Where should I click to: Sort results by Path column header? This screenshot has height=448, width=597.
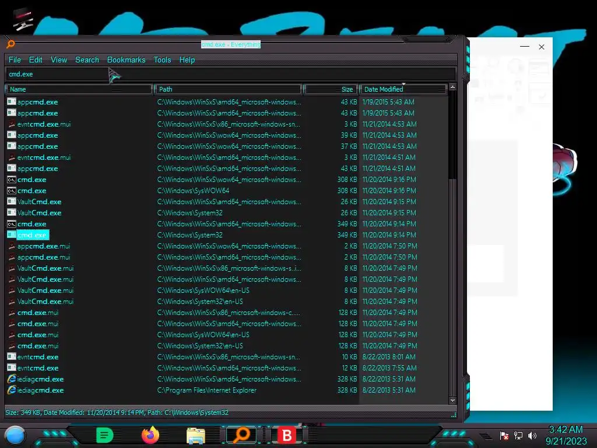coord(228,89)
